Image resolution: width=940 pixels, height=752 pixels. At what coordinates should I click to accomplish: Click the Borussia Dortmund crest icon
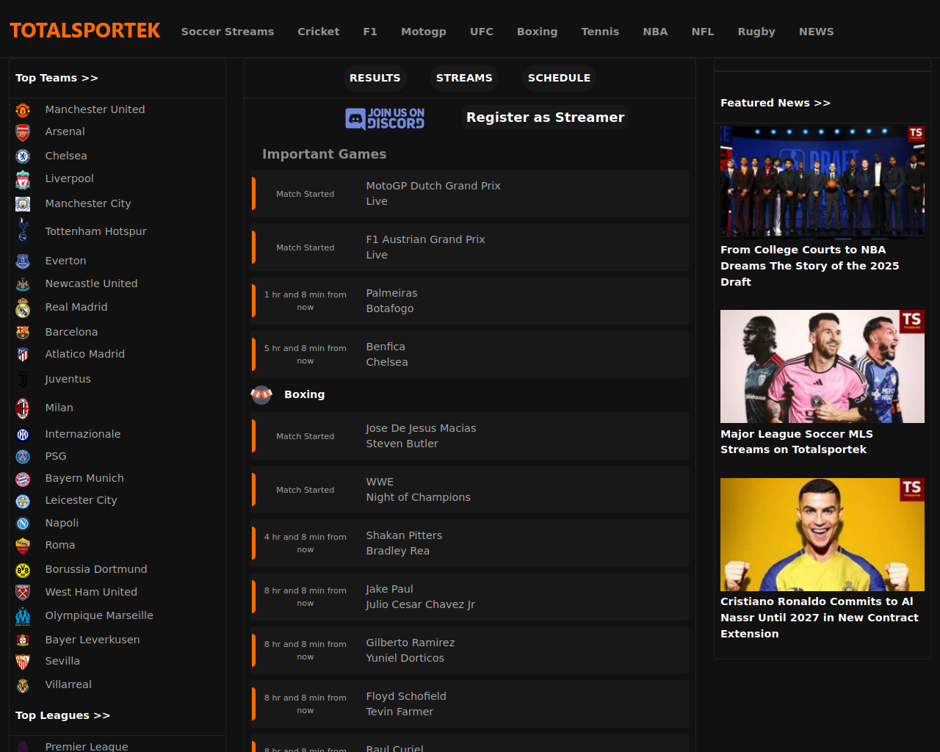(x=23, y=570)
